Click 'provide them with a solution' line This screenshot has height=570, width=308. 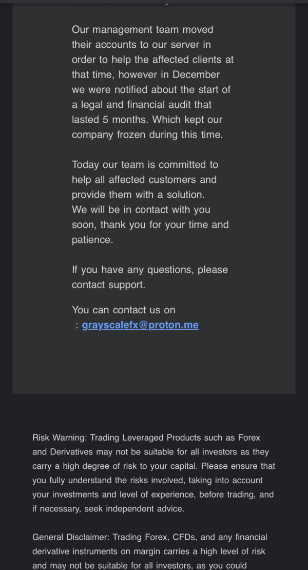pyautogui.click(x=138, y=195)
